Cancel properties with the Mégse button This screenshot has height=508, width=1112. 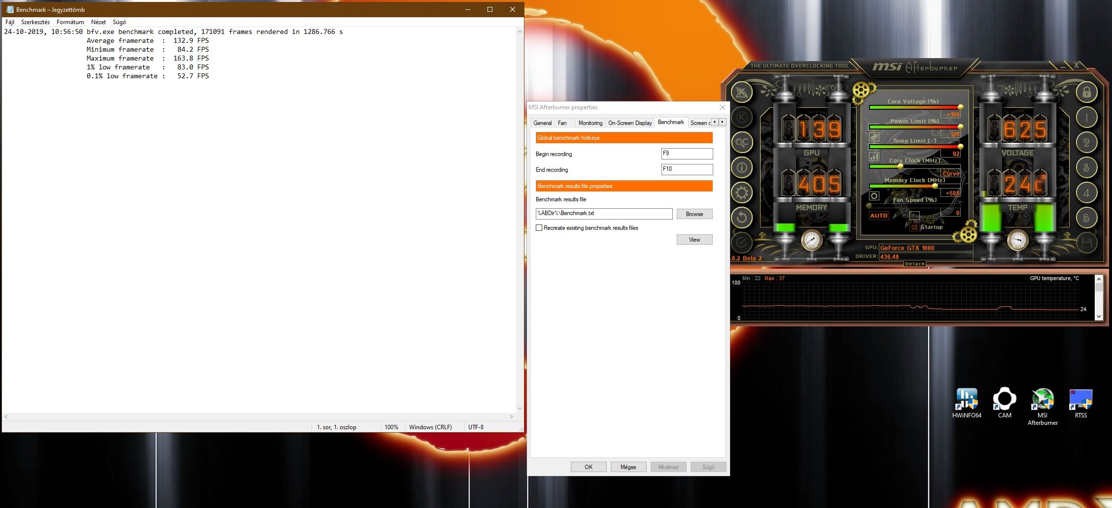point(628,467)
